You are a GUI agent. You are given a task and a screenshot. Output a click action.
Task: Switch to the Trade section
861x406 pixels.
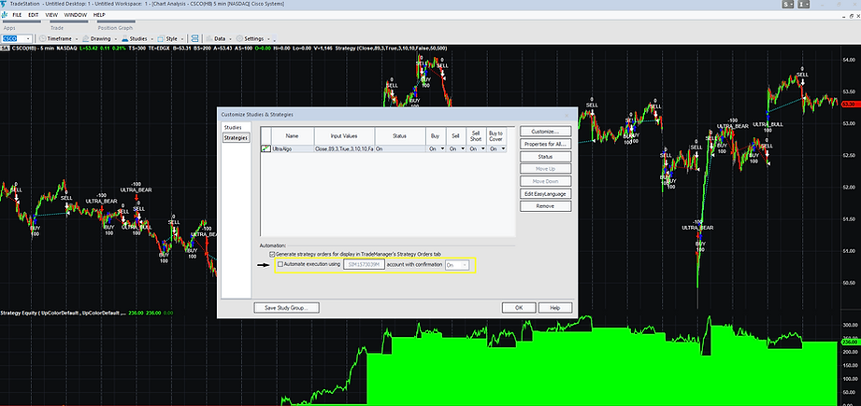pos(57,28)
